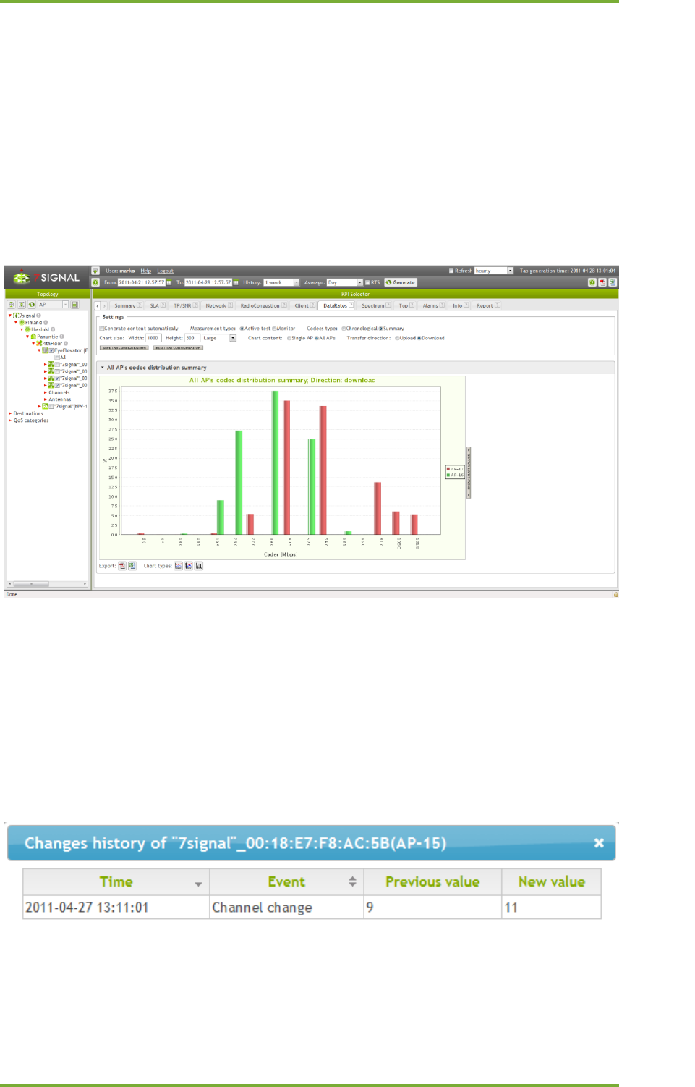Image resolution: width=695 pixels, height=1087 pixels.
Task: Click the Help link
Action: (146, 271)
